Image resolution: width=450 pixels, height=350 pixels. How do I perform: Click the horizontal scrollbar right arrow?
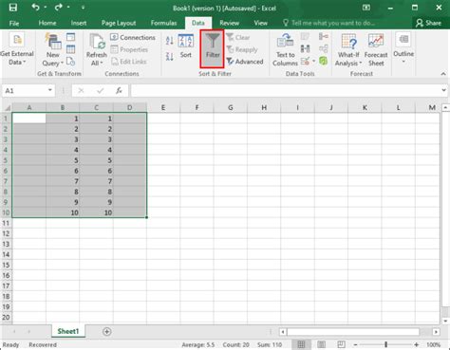[x=436, y=332]
